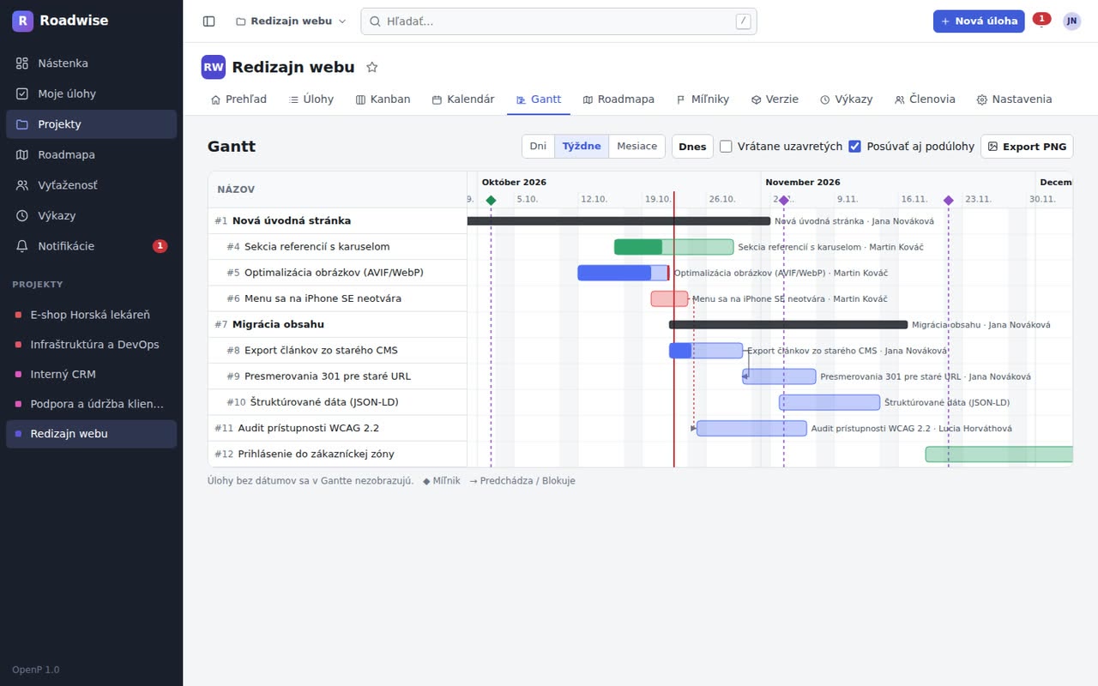
Task: Go to Moje úlohy in sidebar
Action: click(92, 93)
